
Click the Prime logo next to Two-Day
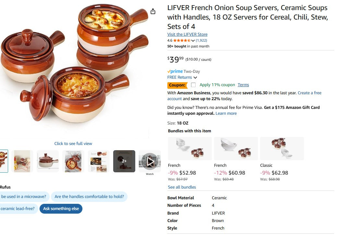point(175,71)
